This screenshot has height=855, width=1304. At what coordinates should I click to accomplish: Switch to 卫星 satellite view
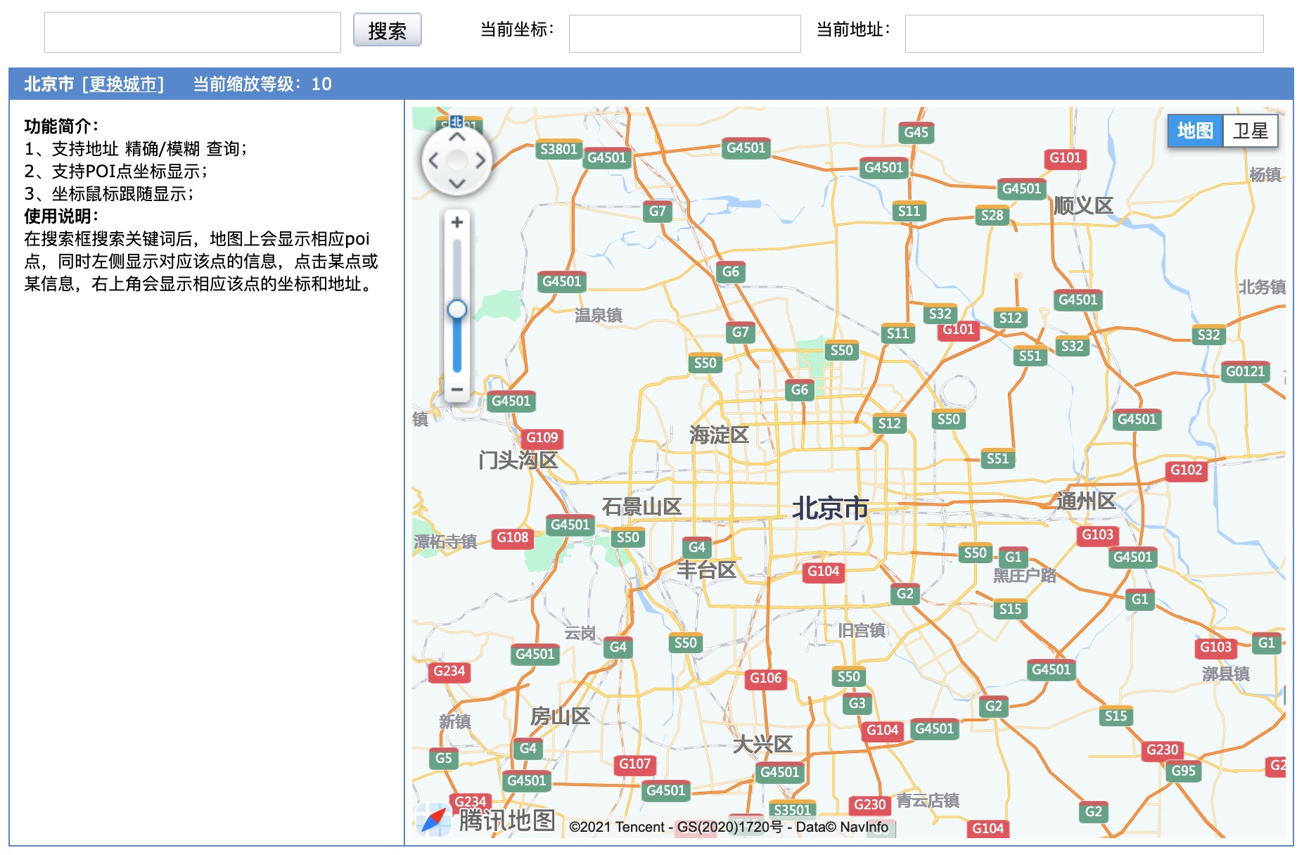pyautogui.click(x=1251, y=131)
